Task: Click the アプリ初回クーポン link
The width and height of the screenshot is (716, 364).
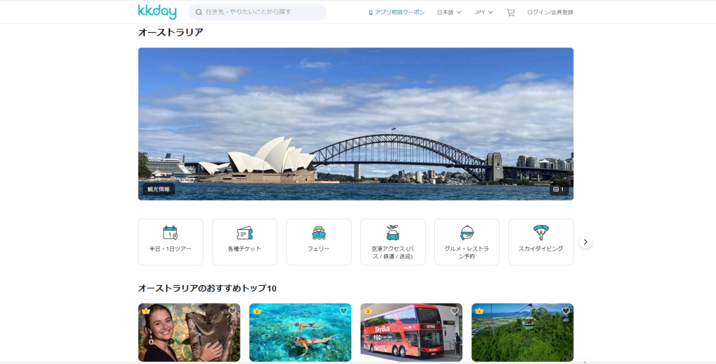Action: [x=396, y=13]
